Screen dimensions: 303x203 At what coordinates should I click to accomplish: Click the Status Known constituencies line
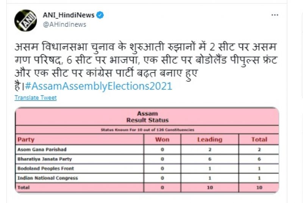(147, 130)
